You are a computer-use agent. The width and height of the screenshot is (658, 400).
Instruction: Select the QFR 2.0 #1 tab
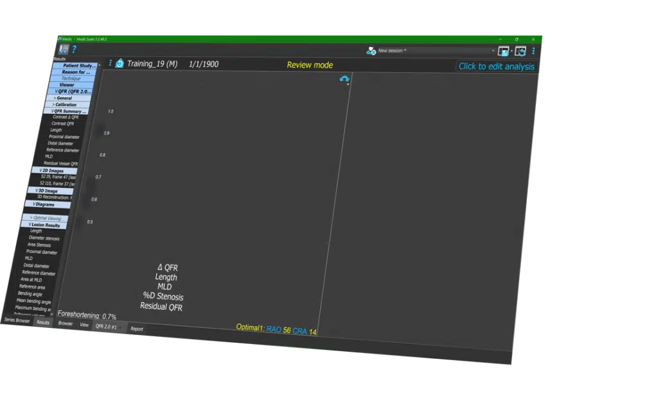coord(107,327)
